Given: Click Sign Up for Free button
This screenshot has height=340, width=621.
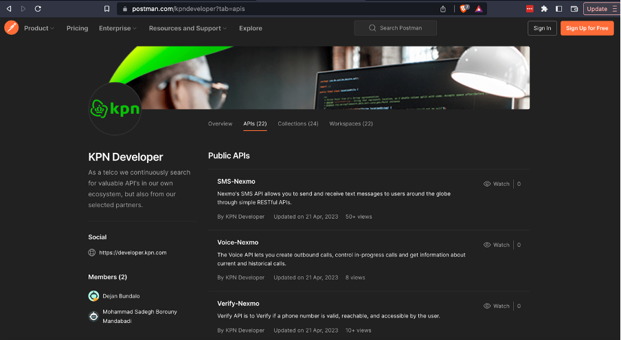Looking at the screenshot, I should tap(587, 28).
